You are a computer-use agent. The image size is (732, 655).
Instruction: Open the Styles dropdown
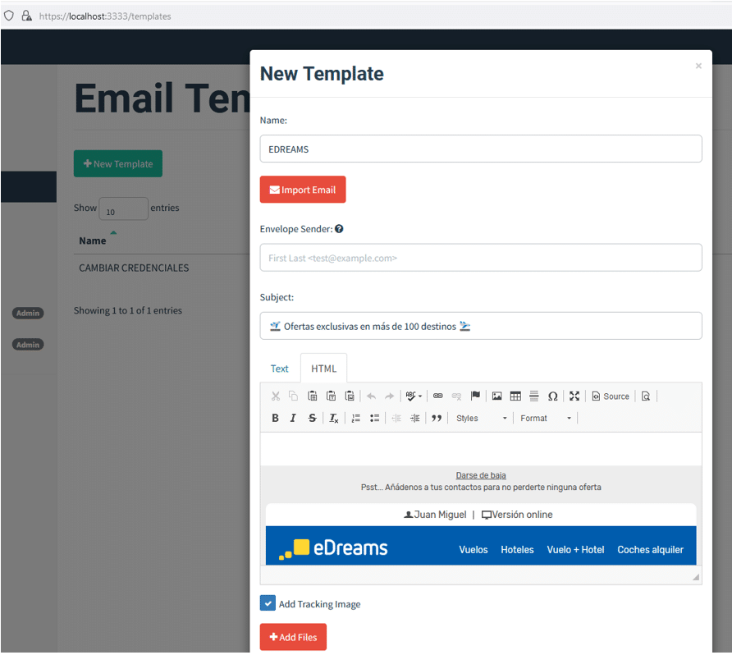pos(482,419)
